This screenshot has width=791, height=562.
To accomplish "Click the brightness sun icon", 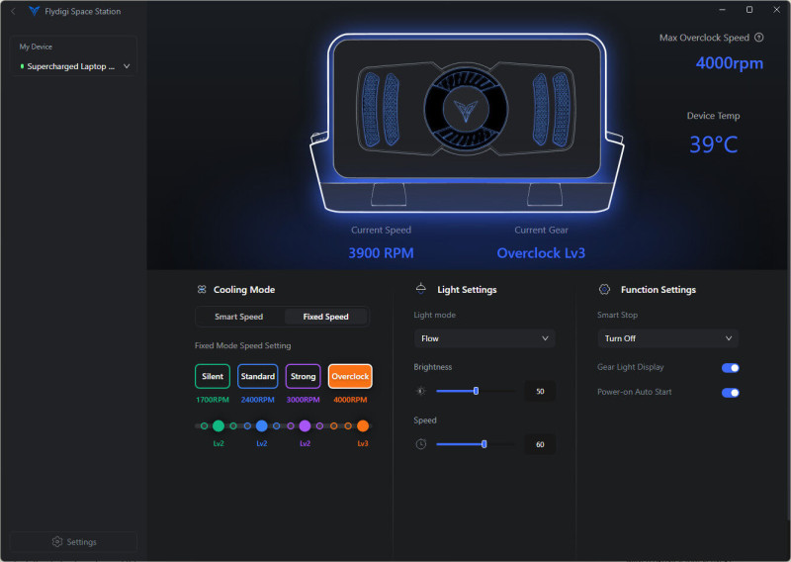I will (421, 391).
